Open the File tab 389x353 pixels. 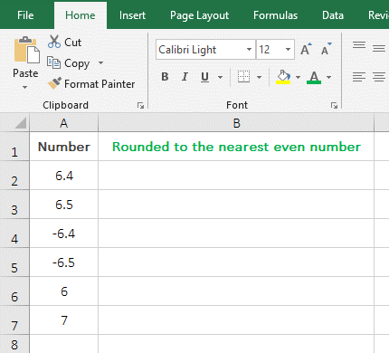pyautogui.click(x=25, y=15)
